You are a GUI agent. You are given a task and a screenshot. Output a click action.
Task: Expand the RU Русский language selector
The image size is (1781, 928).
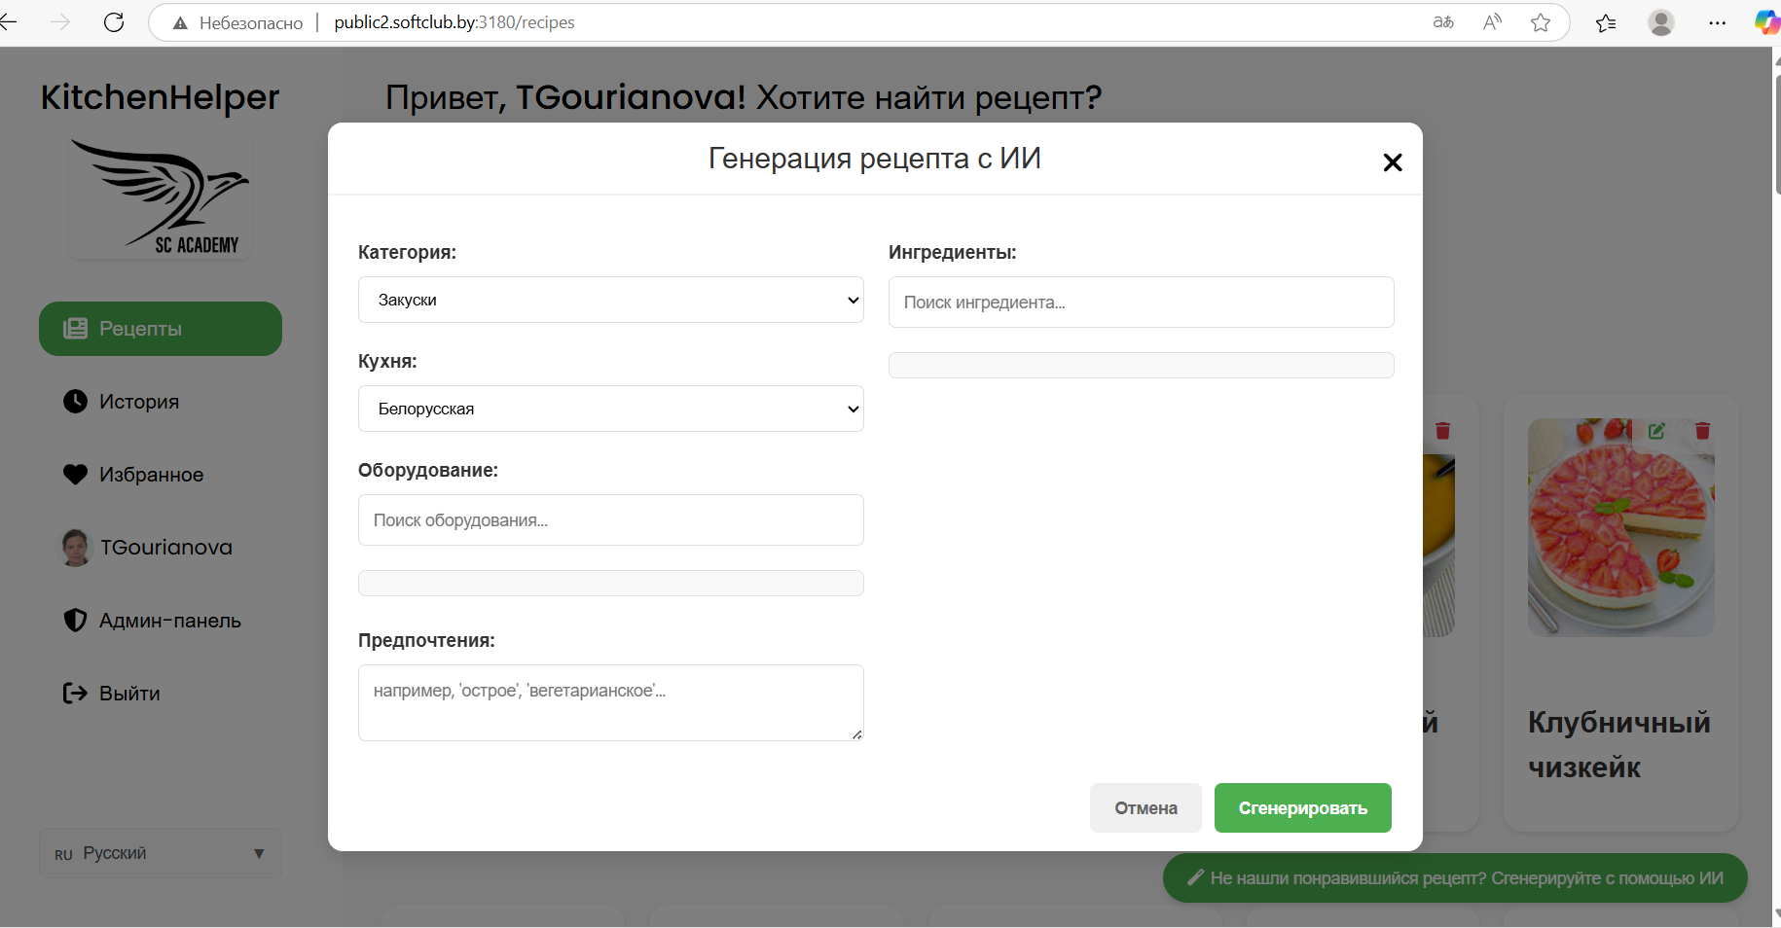pos(160,853)
